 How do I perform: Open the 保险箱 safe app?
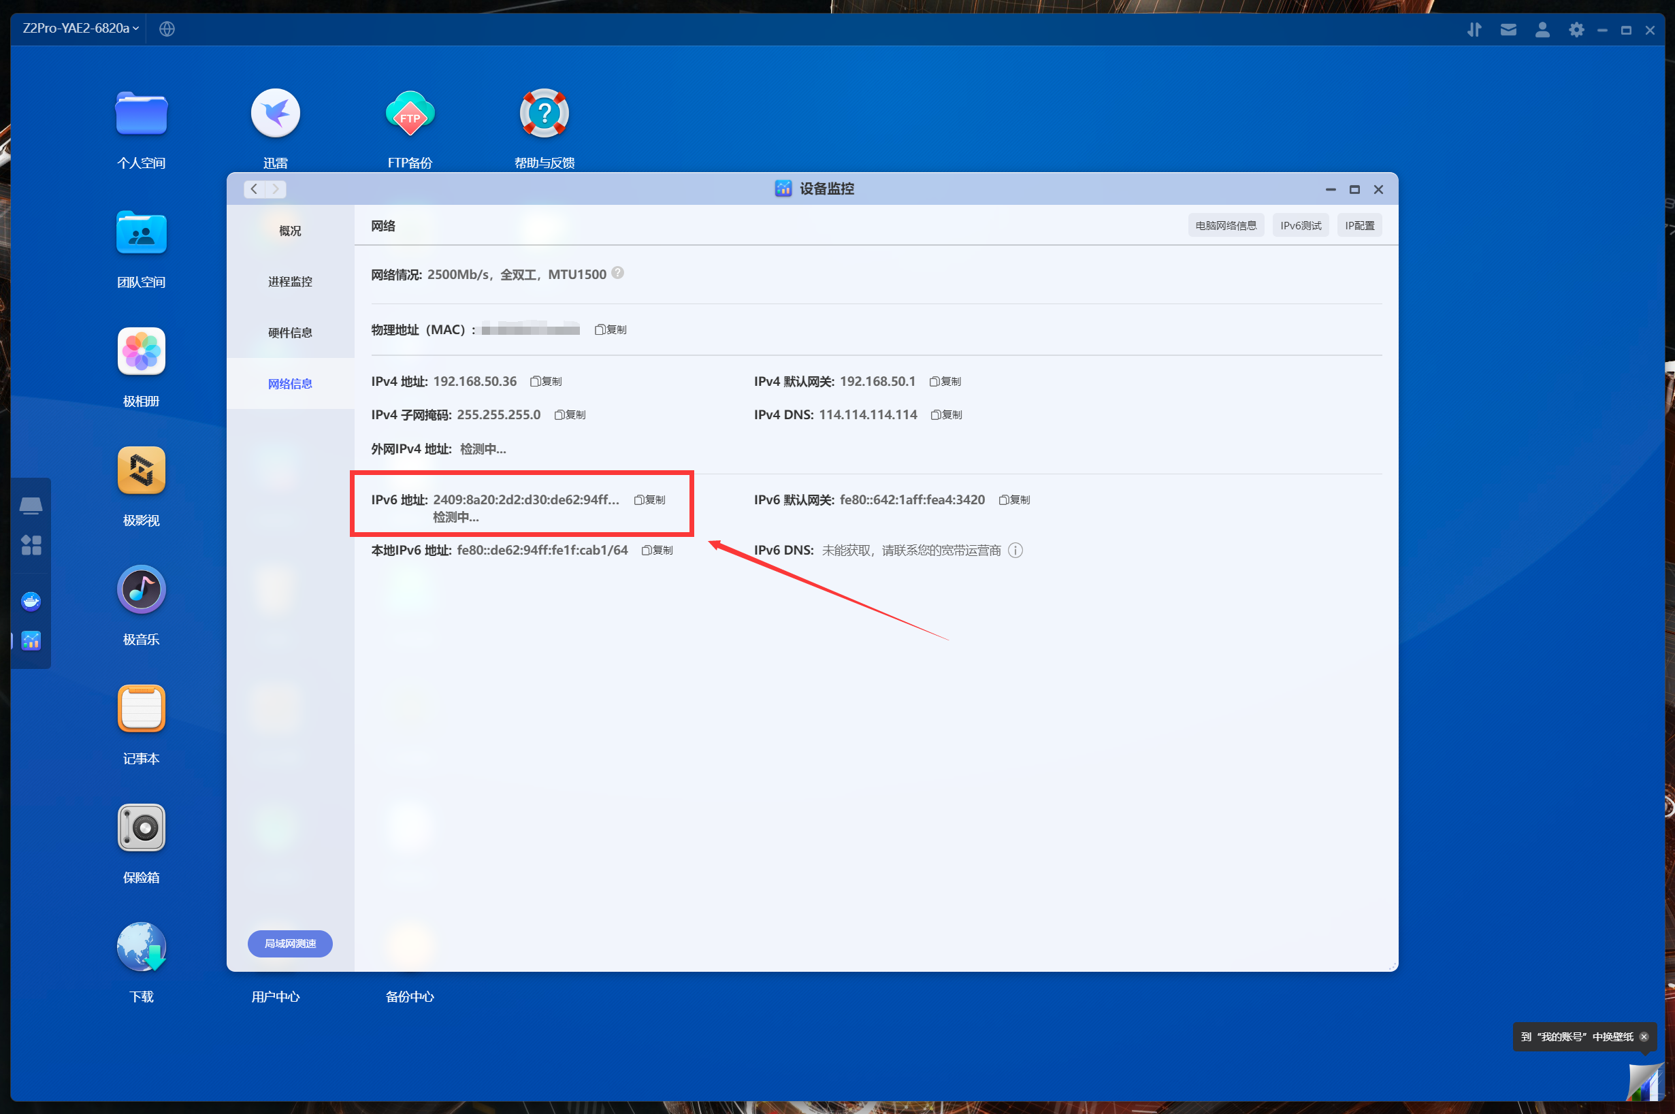tap(142, 827)
